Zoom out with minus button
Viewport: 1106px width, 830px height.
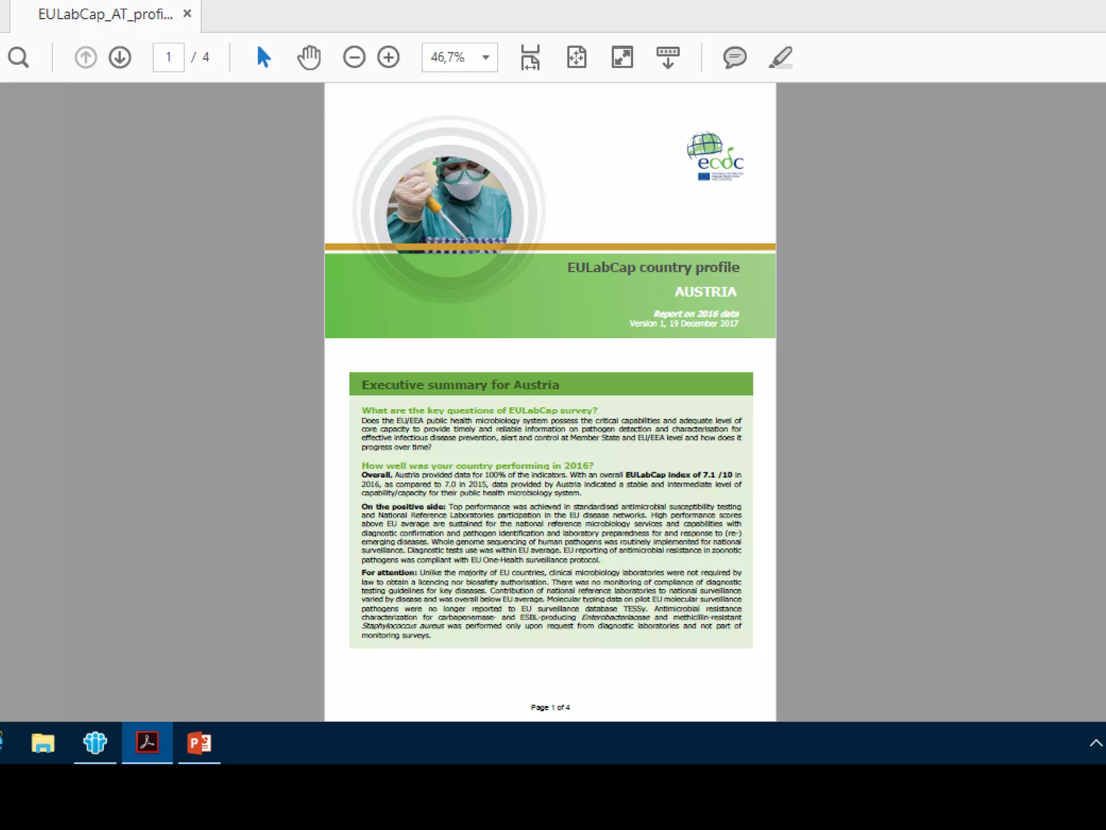354,57
